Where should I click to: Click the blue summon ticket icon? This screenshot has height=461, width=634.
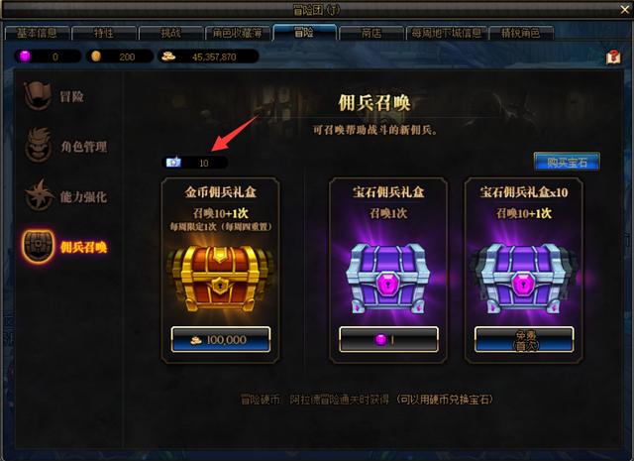tap(173, 163)
